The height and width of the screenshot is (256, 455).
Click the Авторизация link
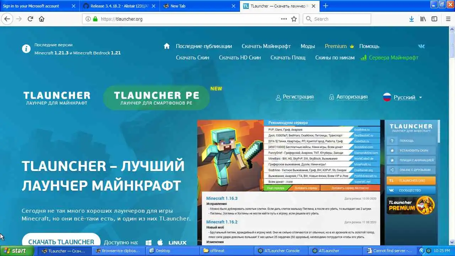click(352, 97)
